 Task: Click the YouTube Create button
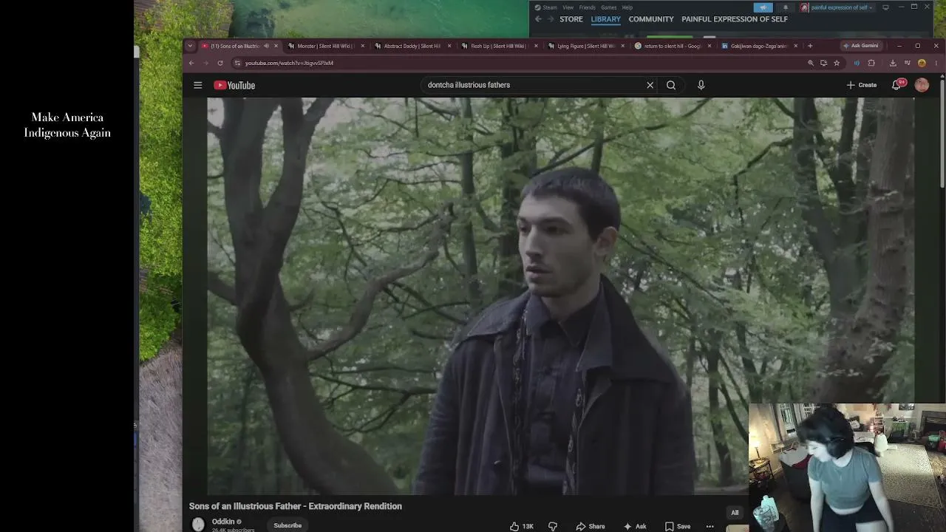click(862, 85)
